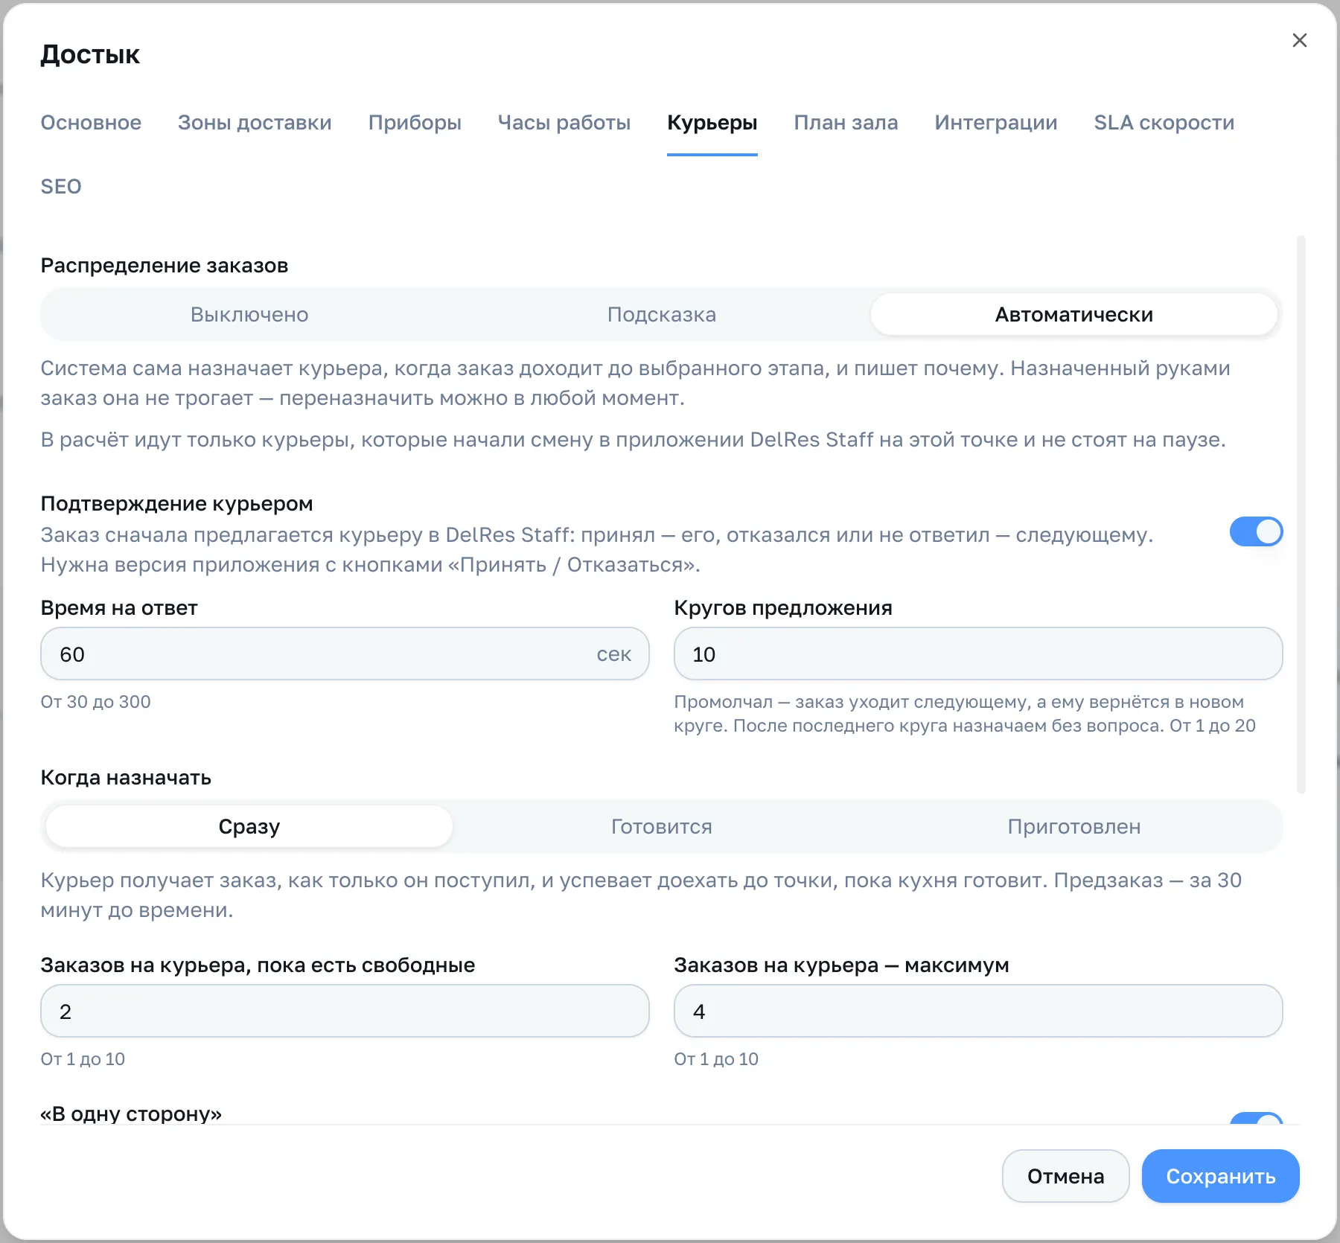Toggle Подтверждение курьером switch
This screenshot has height=1243, width=1340.
pyautogui.click(x=1256, y=531)
